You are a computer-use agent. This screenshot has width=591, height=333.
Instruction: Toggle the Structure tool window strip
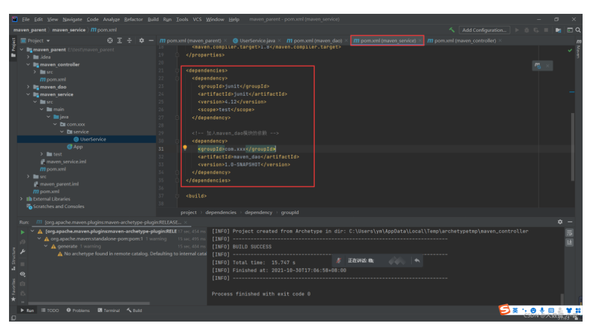13,257
